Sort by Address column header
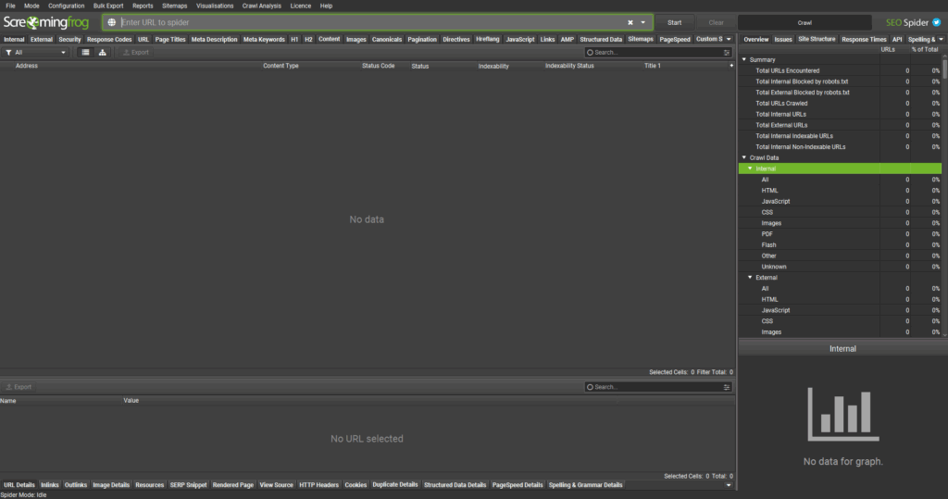Screen dimensions: 948x499 (x=27, y=66)
